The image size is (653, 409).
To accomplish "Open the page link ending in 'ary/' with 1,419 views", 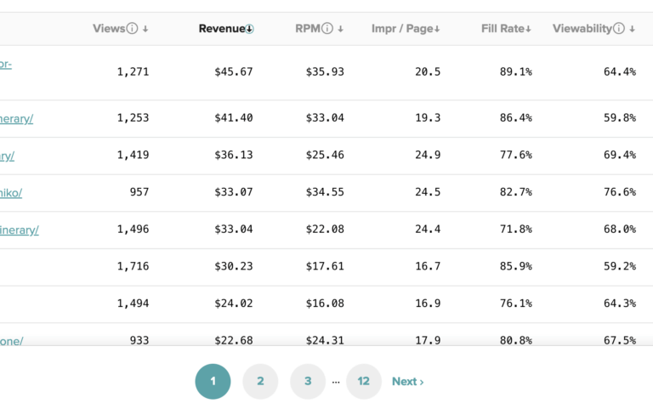I will click(x=7, y=156).
